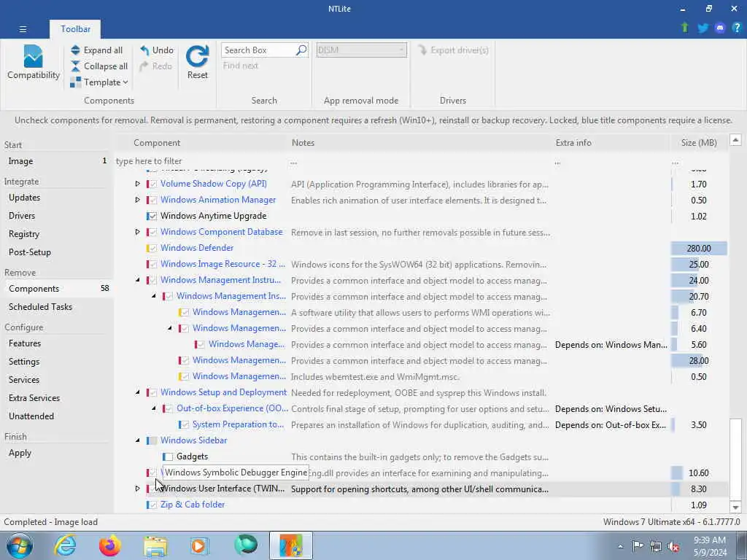Toggle Volume Shadow Copy (API) checkbox
Image resolution: width=747 pixels, height=560 pixels.
tap(152, 184)
